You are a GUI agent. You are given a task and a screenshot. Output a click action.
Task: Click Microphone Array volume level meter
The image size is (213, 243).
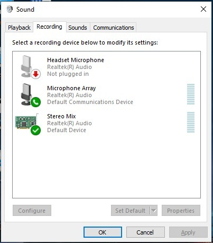click(x=191, y=94)
